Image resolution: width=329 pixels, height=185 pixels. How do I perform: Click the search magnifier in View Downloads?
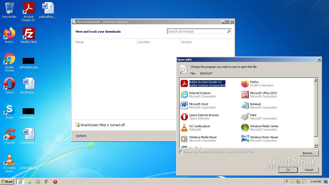click(229, 31)
